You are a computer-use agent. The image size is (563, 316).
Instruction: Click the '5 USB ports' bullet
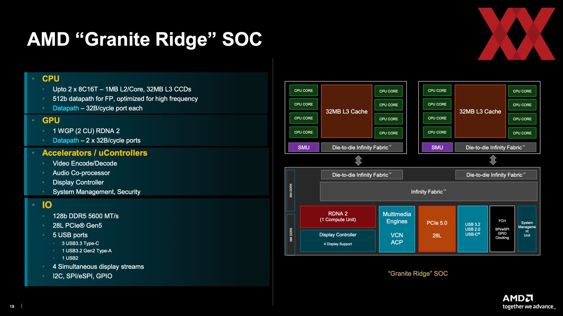point(70,235)
